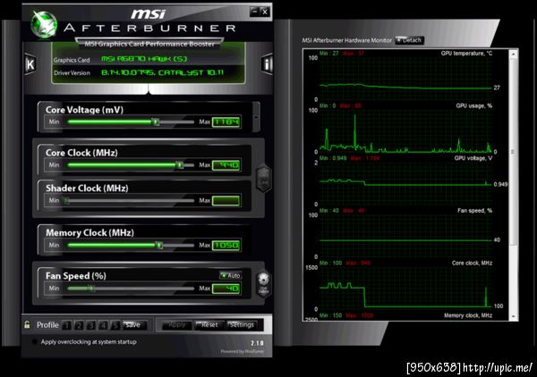
Task: Click the MSI Afterburner Hardware Monitor title
Action: pyautogui.click(x=346, y=40)
